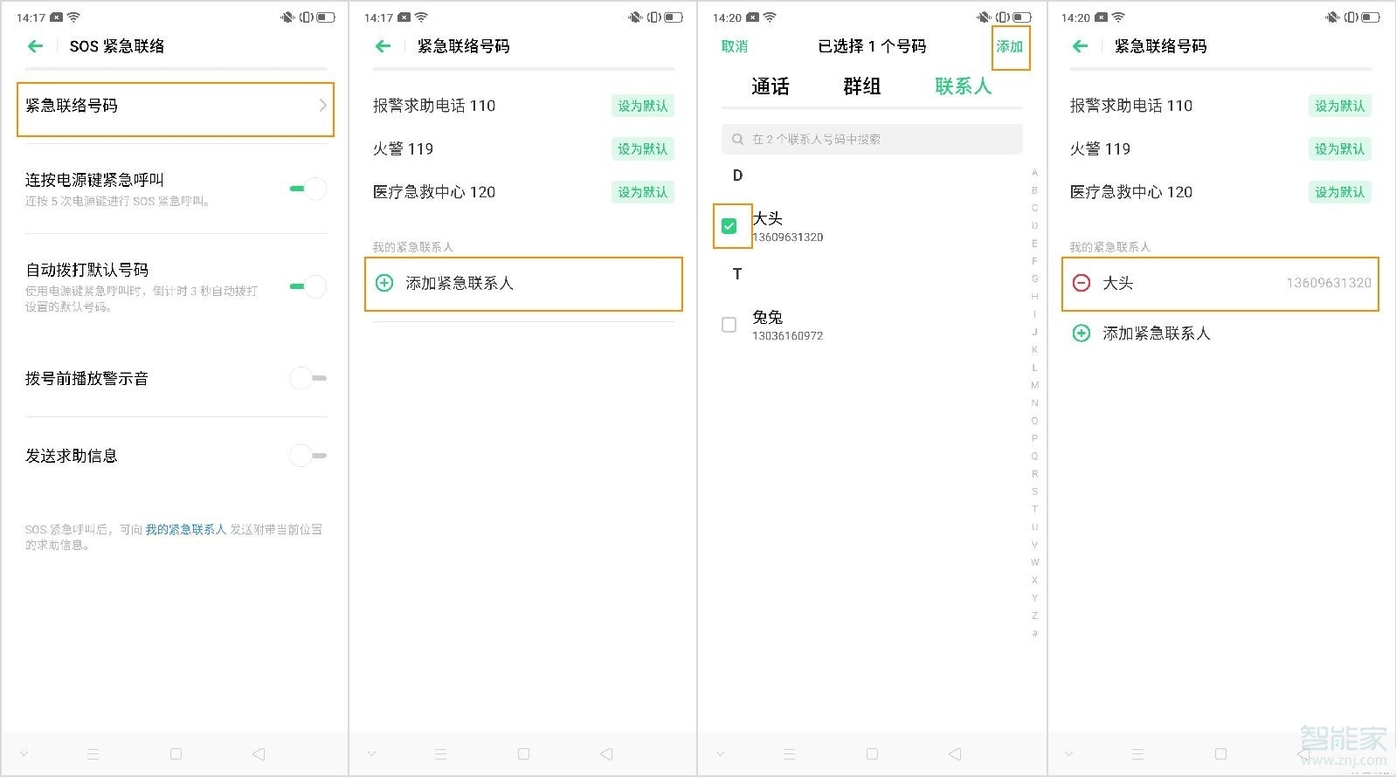Tap back arrow on second 紧急联络号码 screen
Screen dimensions: 1396x777
383,46
